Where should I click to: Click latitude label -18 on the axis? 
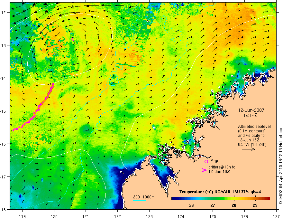click(x=3, y=209)
